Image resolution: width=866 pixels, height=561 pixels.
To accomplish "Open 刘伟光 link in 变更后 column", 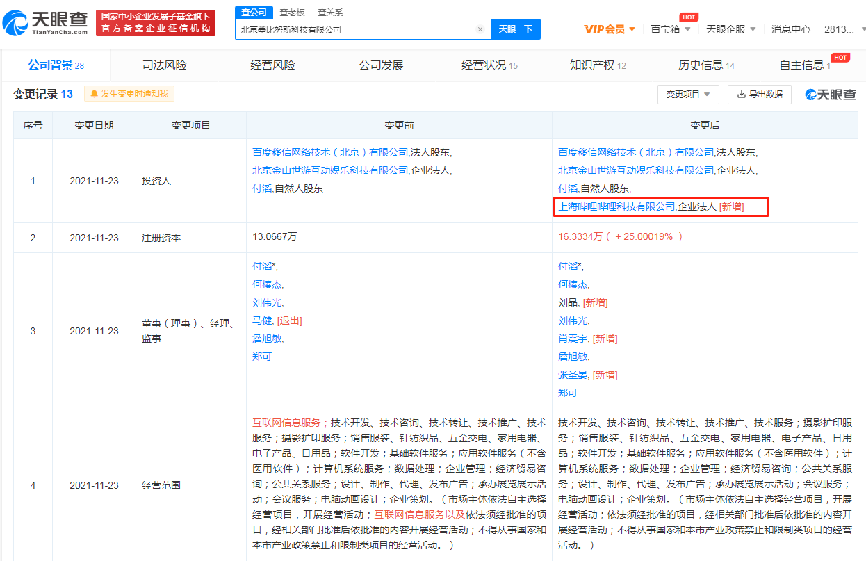I will click(x=573, y=320).
